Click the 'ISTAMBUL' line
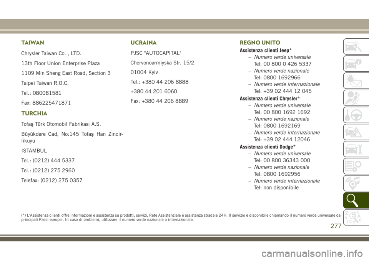 (34, 151)
